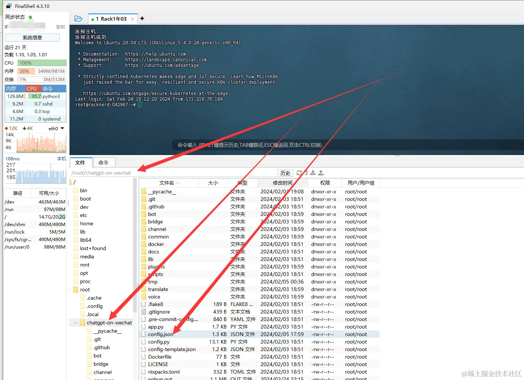Switch to the 命令 tab
Viewport: 524px width, 380px height.
click(x=103, y=163)
